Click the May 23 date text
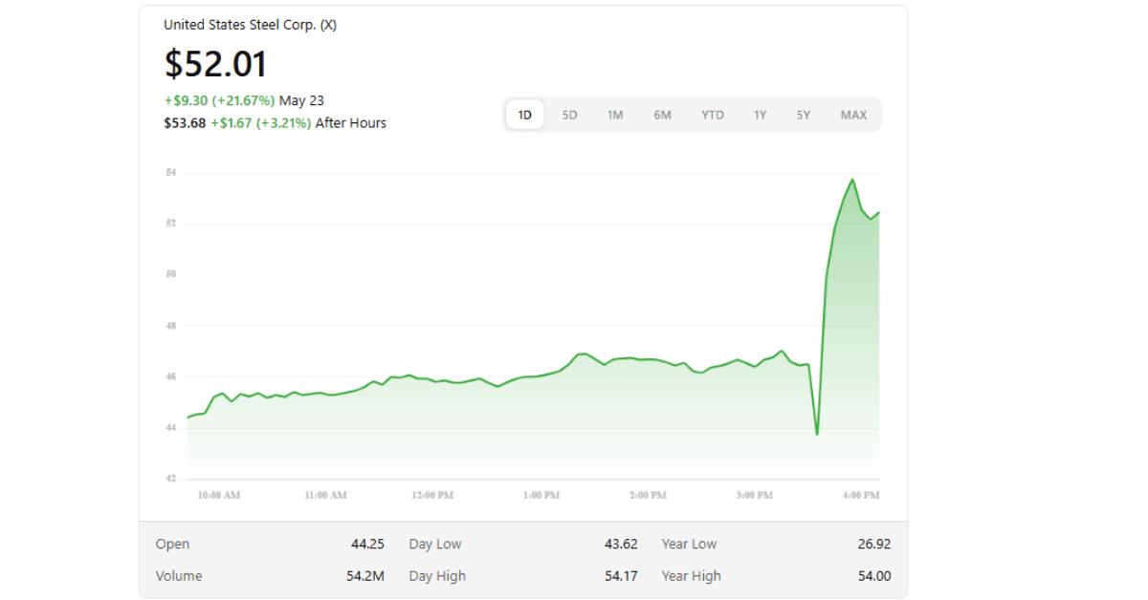1148x600 pixels. (301, 100)
